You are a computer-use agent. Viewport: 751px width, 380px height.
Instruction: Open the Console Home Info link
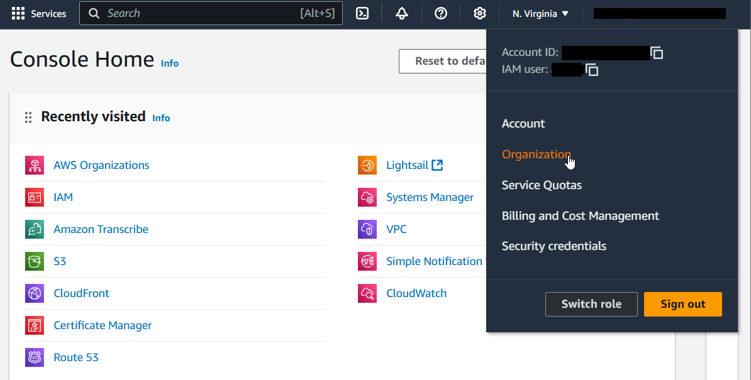[170, 63]
